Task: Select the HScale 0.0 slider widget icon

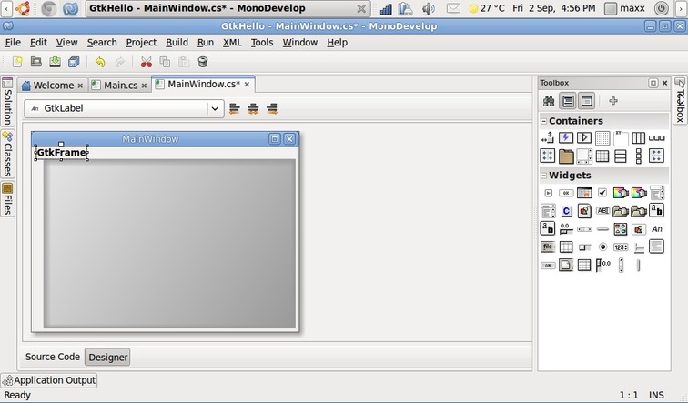Action: click(x=566, y=229)
